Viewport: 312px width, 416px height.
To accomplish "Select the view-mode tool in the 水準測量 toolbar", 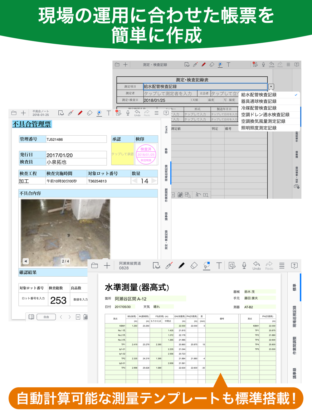I will point(156,265).
